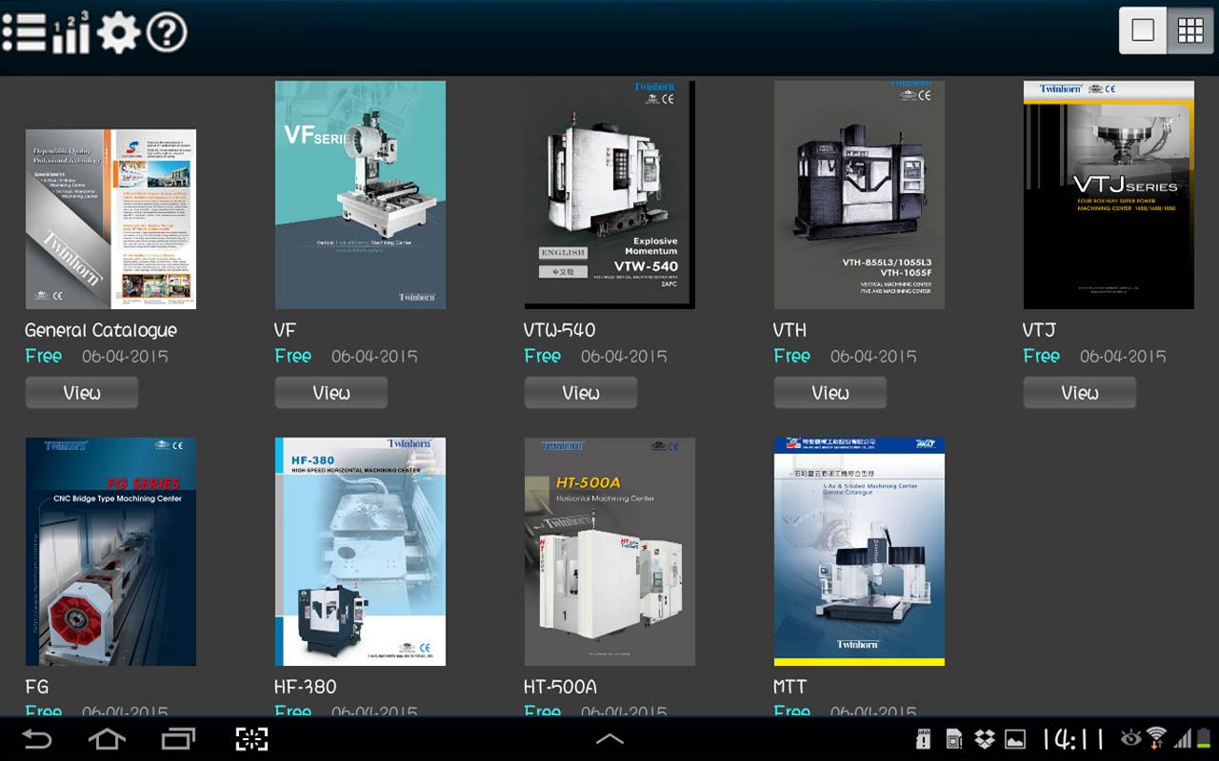Screen dimensions: 1219x761
Task: Tap the Wi-Fi status icon
Action: click(1156, 738)
